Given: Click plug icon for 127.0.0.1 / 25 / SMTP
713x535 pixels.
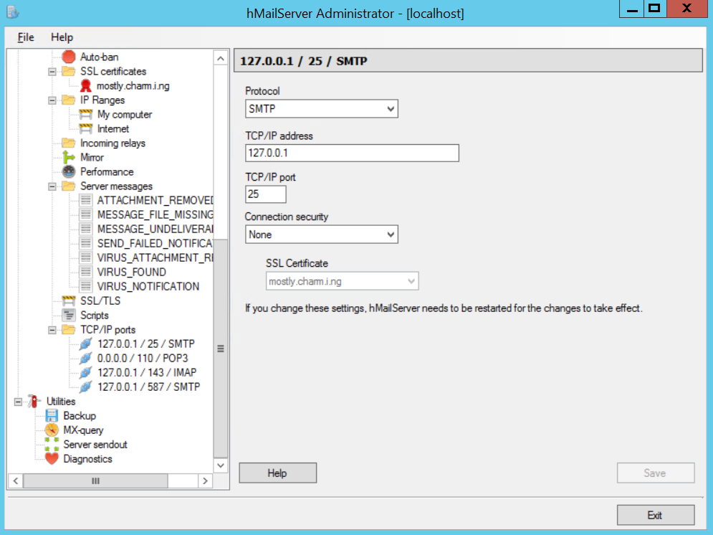Looking at the screenshot, I should [x=85, y=344].
